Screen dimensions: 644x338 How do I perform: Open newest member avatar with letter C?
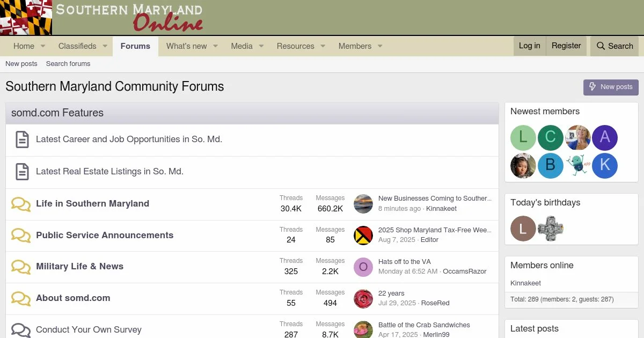click(x=551, y=138)
